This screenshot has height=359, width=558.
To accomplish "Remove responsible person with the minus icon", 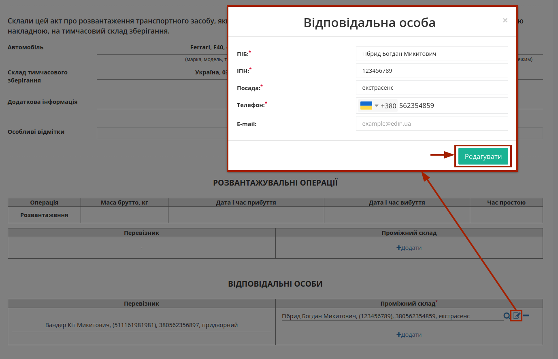I will 526,315.
